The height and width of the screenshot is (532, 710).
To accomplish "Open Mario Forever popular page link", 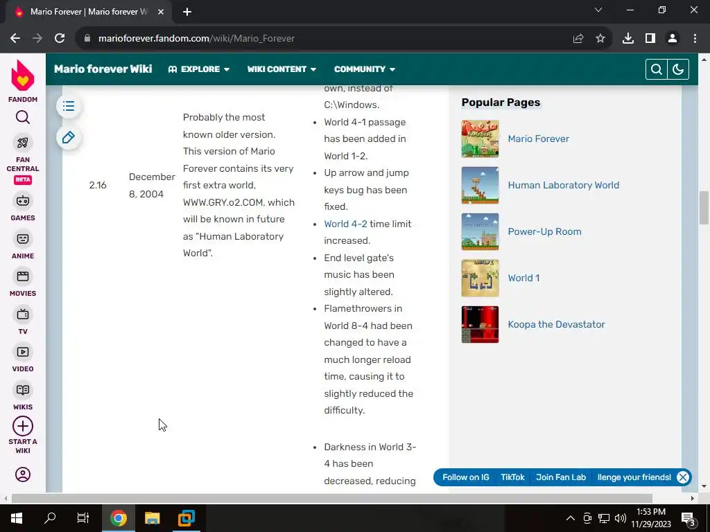I will pyautogui.click(x=538, y=139).
